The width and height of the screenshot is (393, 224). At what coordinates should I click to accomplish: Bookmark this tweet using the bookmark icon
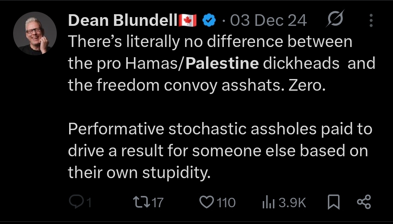[334, 202]
